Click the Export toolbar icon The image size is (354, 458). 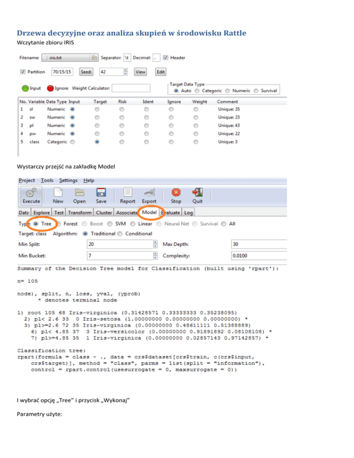tap(149, 192)
